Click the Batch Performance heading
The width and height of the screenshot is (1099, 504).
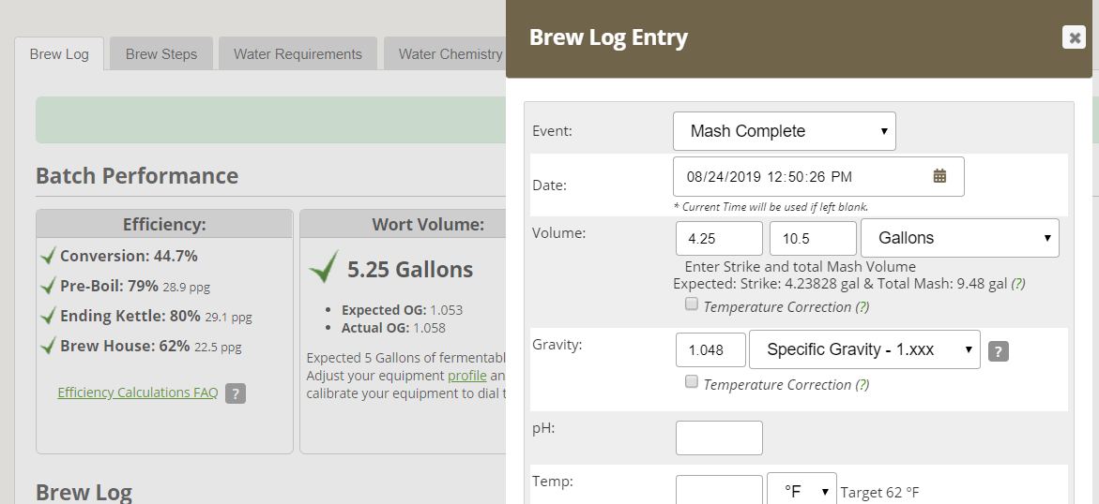pos(137,175)
